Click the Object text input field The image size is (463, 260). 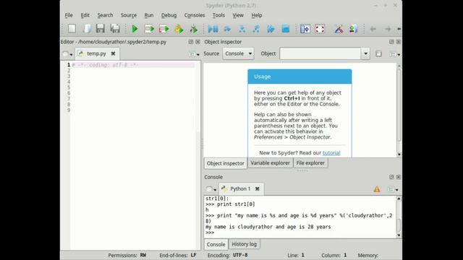pos(320,53)
